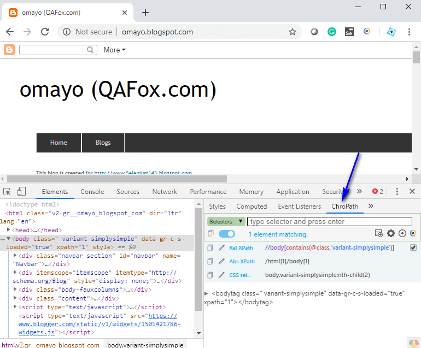The width and height of the screenshot is (421, 348).
Task: Click the Home menu on the webpage
Action: [59, 143]
